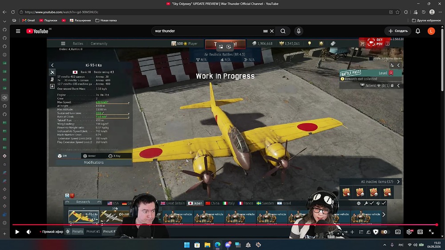Image resolution: width=445 pixels, height=250 pixels.
Task: Select Great Britain nation tab
Action: tap(173, 203)
